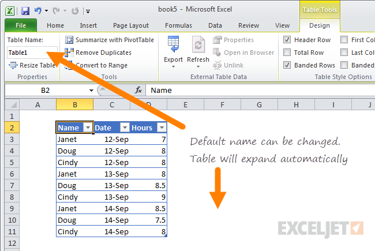Switch to the Insert tab
Viewport: 375px width, 251px height.
88,25
